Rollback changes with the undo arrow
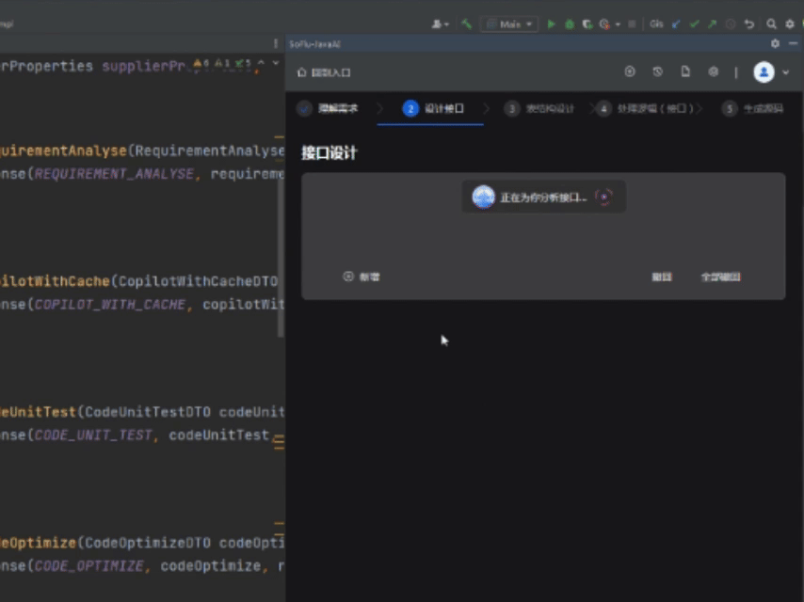Viewport: 804px width, 602px height. coord(749,24)
